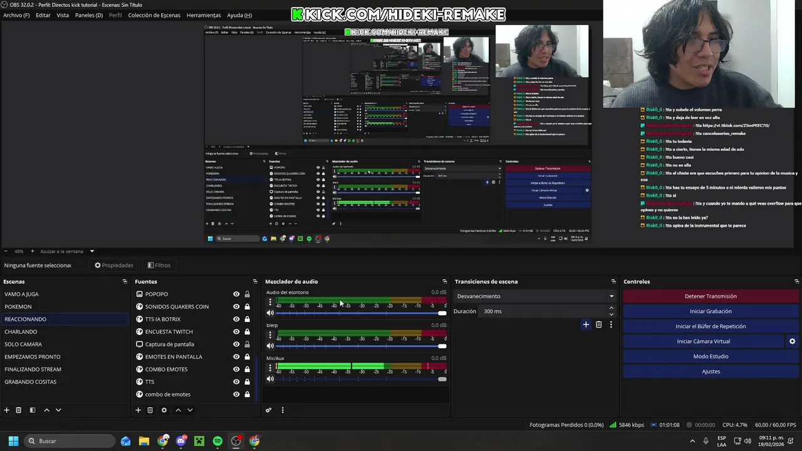Open the Desvanecimiento transition dropdown
The height and width of the screenshot is (451, 802).
(535, 296)
